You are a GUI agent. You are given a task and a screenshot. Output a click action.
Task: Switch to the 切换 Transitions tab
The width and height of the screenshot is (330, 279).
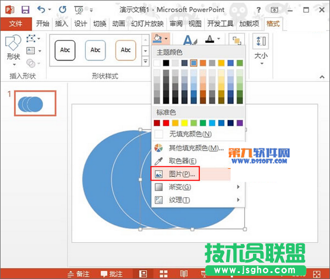(100, 24)
